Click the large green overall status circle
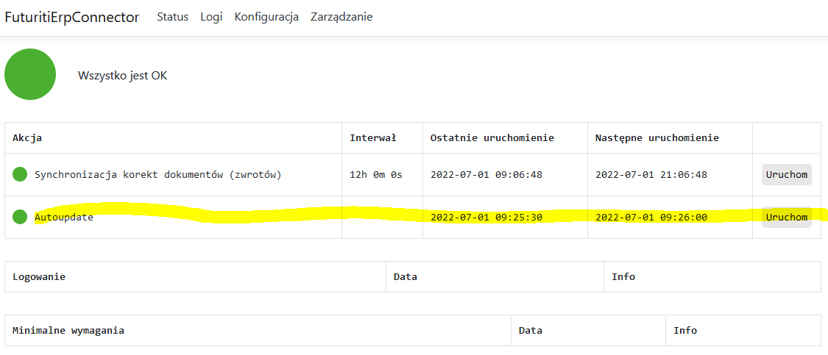The image size is (828, 355). tap(30, 74)
